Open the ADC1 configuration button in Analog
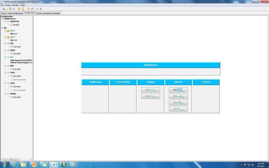Screen dimensions: 269x168 click(151, 90)
